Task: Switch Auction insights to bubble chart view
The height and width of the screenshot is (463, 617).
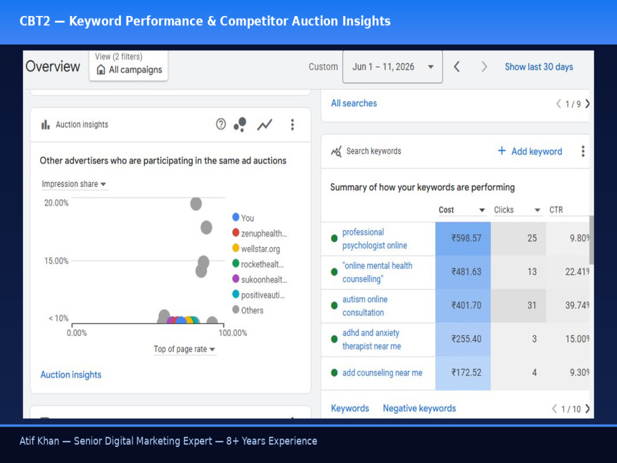Action: pyautogui.click(x=240, y=125)
